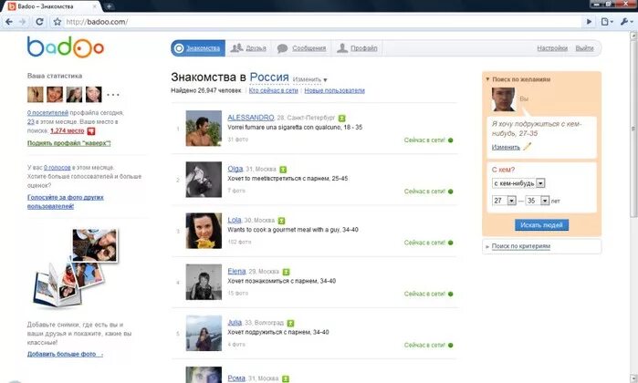Click Новые пользователи link

[334, 90]
